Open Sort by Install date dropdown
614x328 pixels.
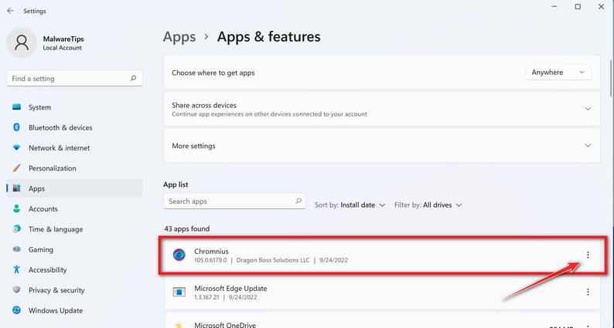(350, 205)
